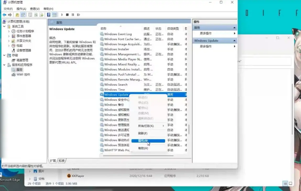Choose 帮助(H) in the context menu
301x191 pixels.
(x=148, y=148)
